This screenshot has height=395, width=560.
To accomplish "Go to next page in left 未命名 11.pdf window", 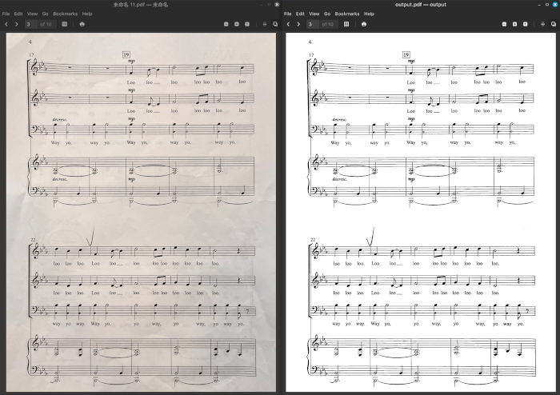I will coord(17,24).
